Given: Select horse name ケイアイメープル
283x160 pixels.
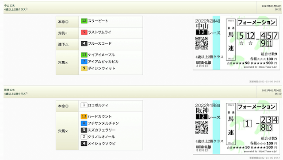Looking at the screenshot, I should (x=101, y=55).
